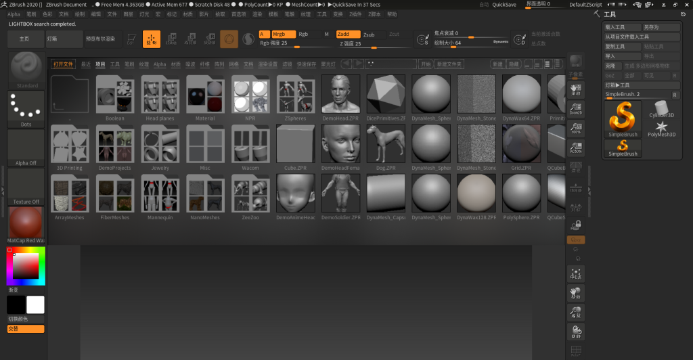Viewport: 693px width, 360px height.
Task: Select the DemoHead.ZPR project thumbnail
Action: [340, 95]
